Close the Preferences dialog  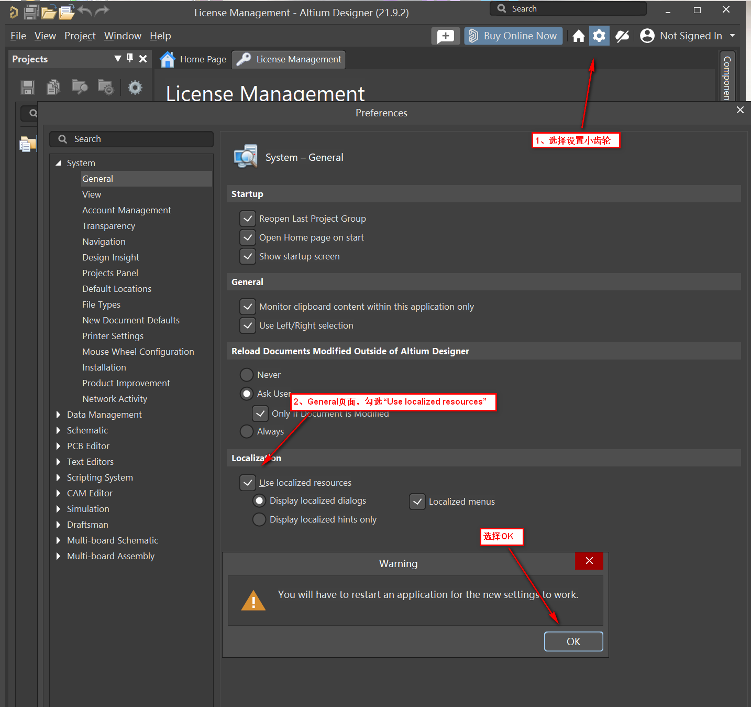740,110
